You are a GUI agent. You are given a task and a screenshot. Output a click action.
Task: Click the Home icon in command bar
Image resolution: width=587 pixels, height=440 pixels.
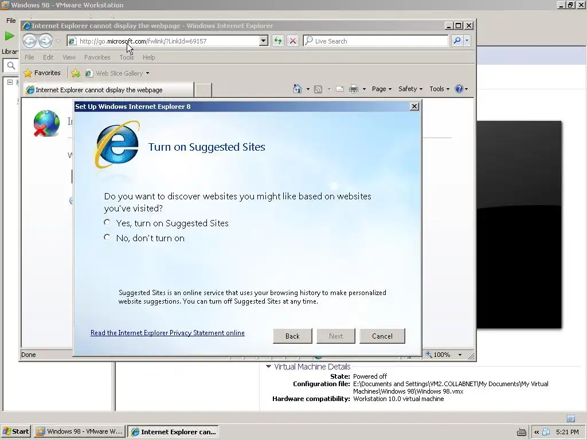[x=298, y=89]
